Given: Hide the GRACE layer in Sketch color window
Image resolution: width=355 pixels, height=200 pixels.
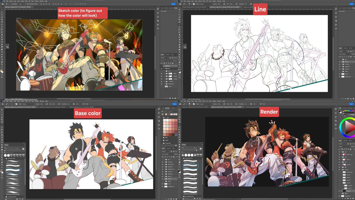Looking at the screenshot, I should click(162, 76).
